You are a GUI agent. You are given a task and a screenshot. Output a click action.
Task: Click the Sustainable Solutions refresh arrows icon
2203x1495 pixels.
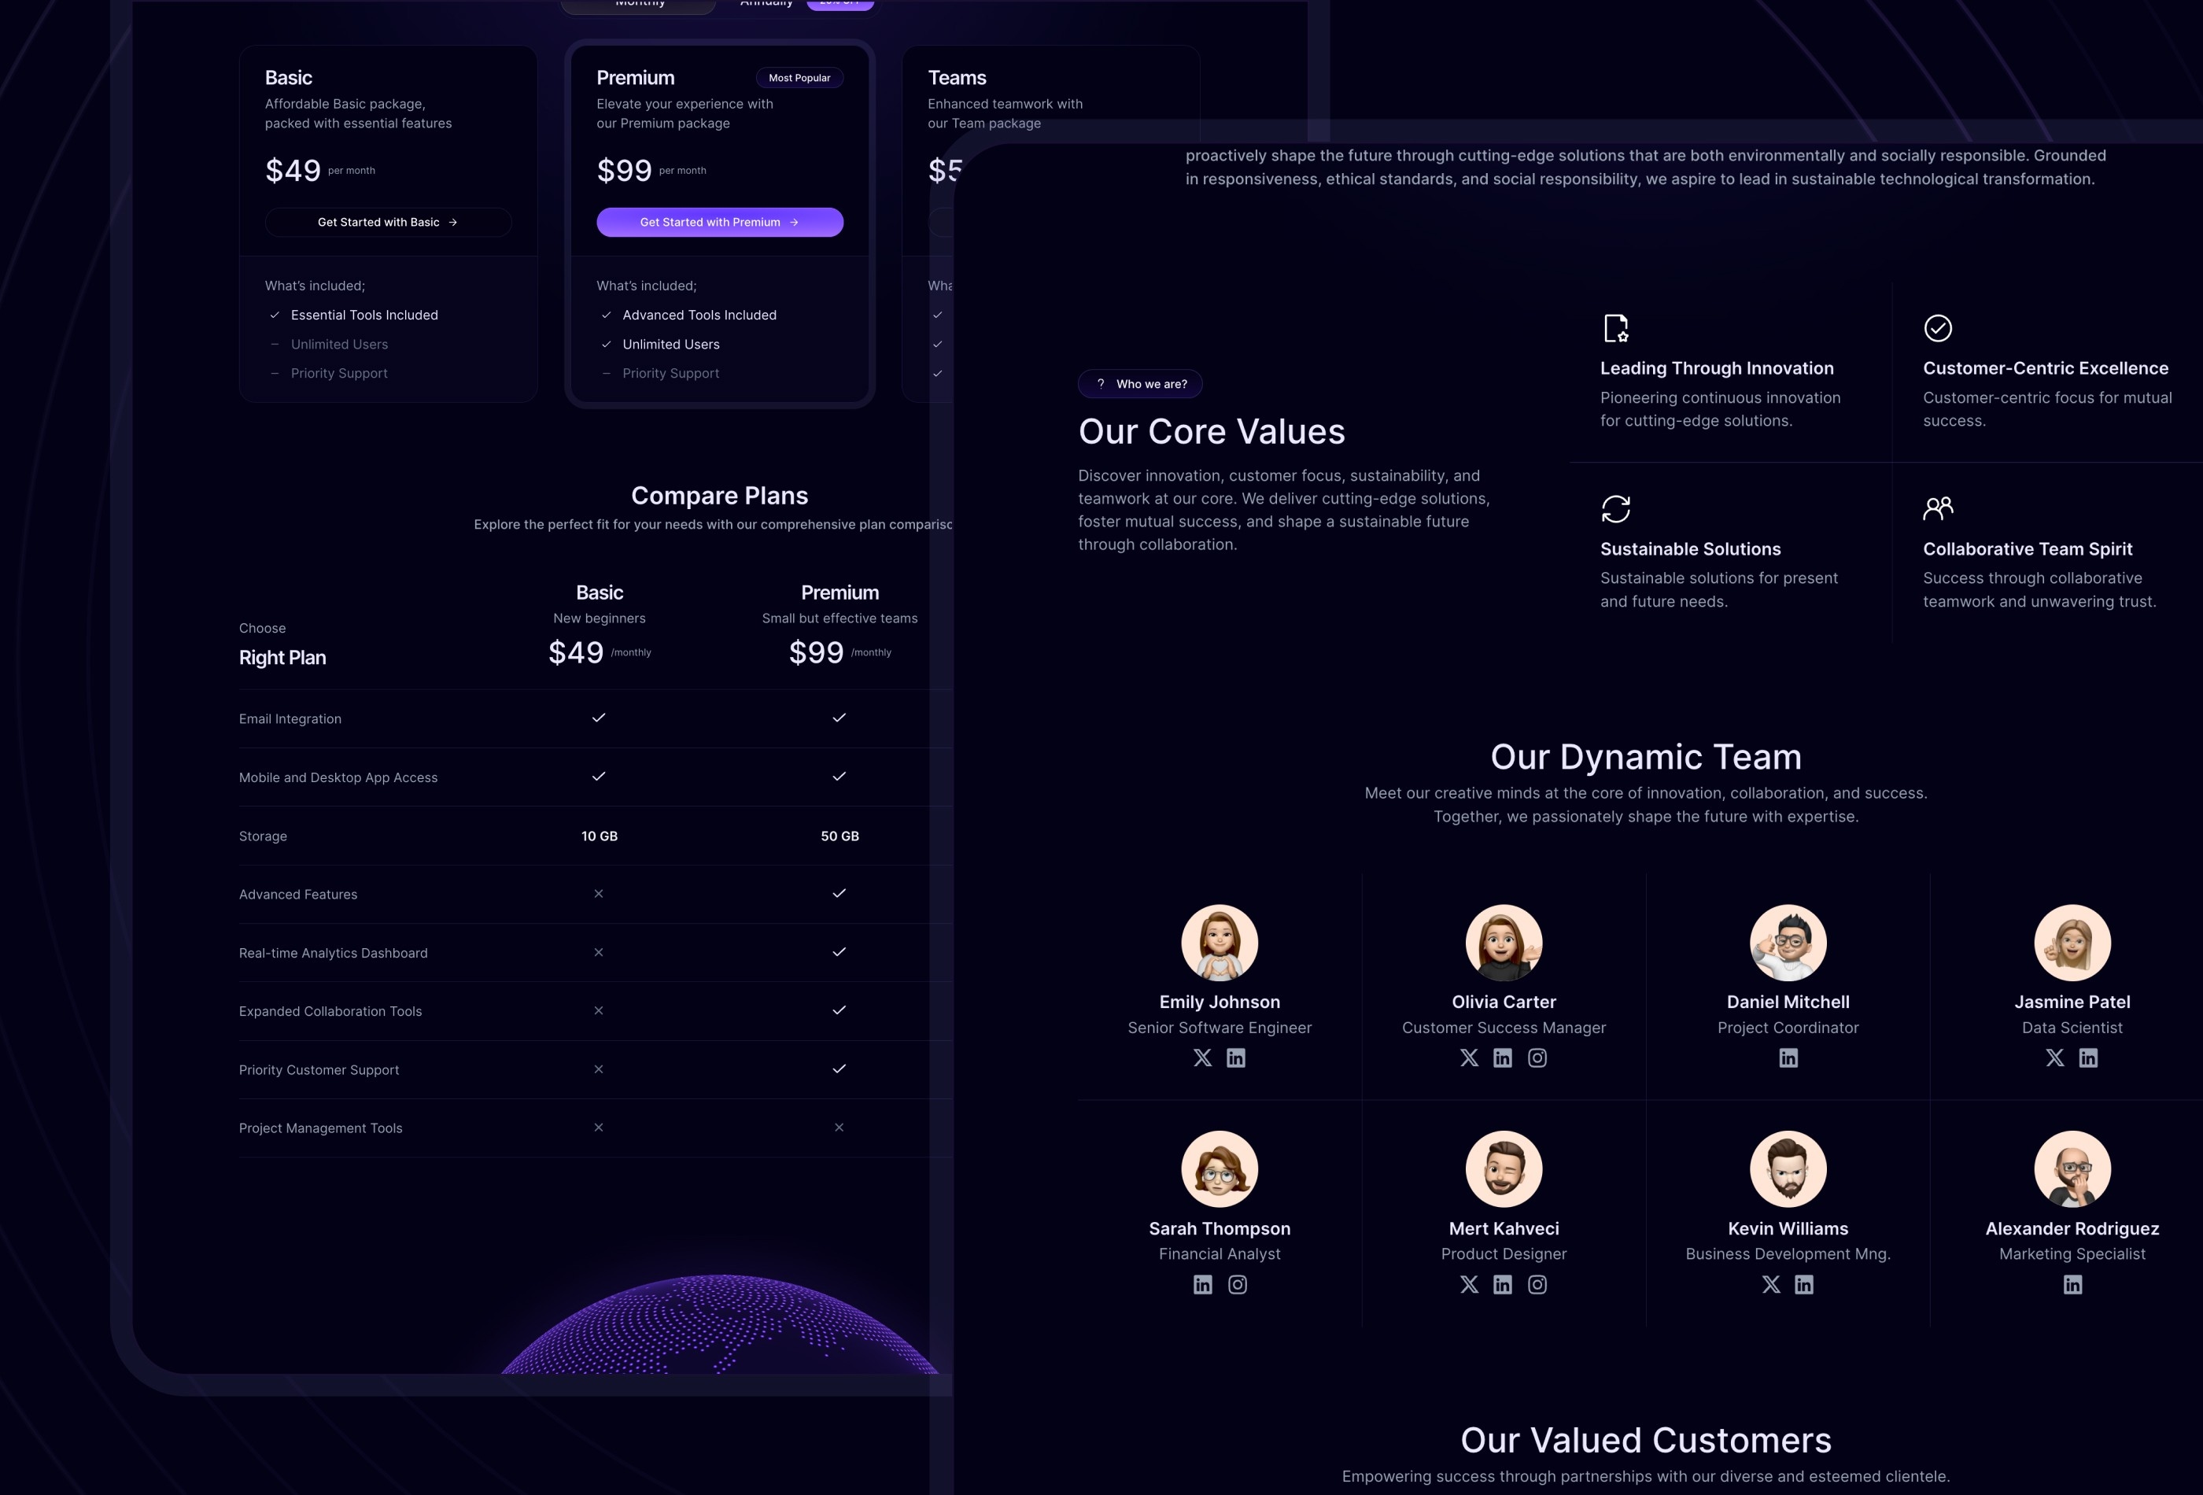click(1615, 509)
